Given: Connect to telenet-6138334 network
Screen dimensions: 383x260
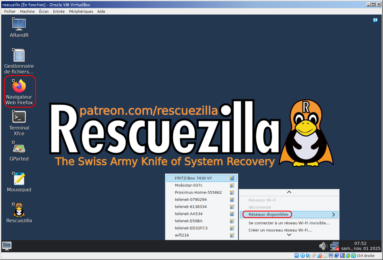Looking at the screenshot, I should point(202,206).
